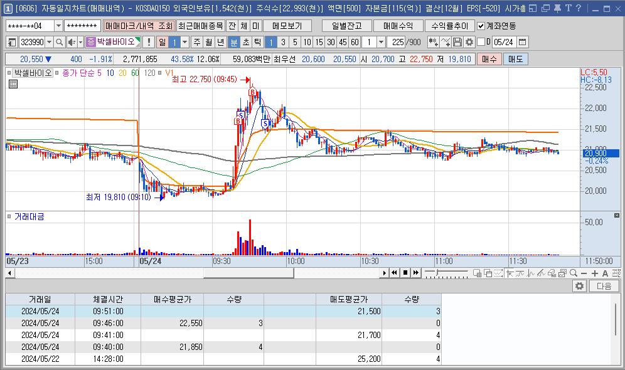625x370 pixels.
Task: Click the add candle chart icon
Action: (x=433, y=42)
